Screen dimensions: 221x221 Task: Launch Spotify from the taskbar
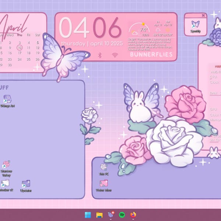pos(122,215)
